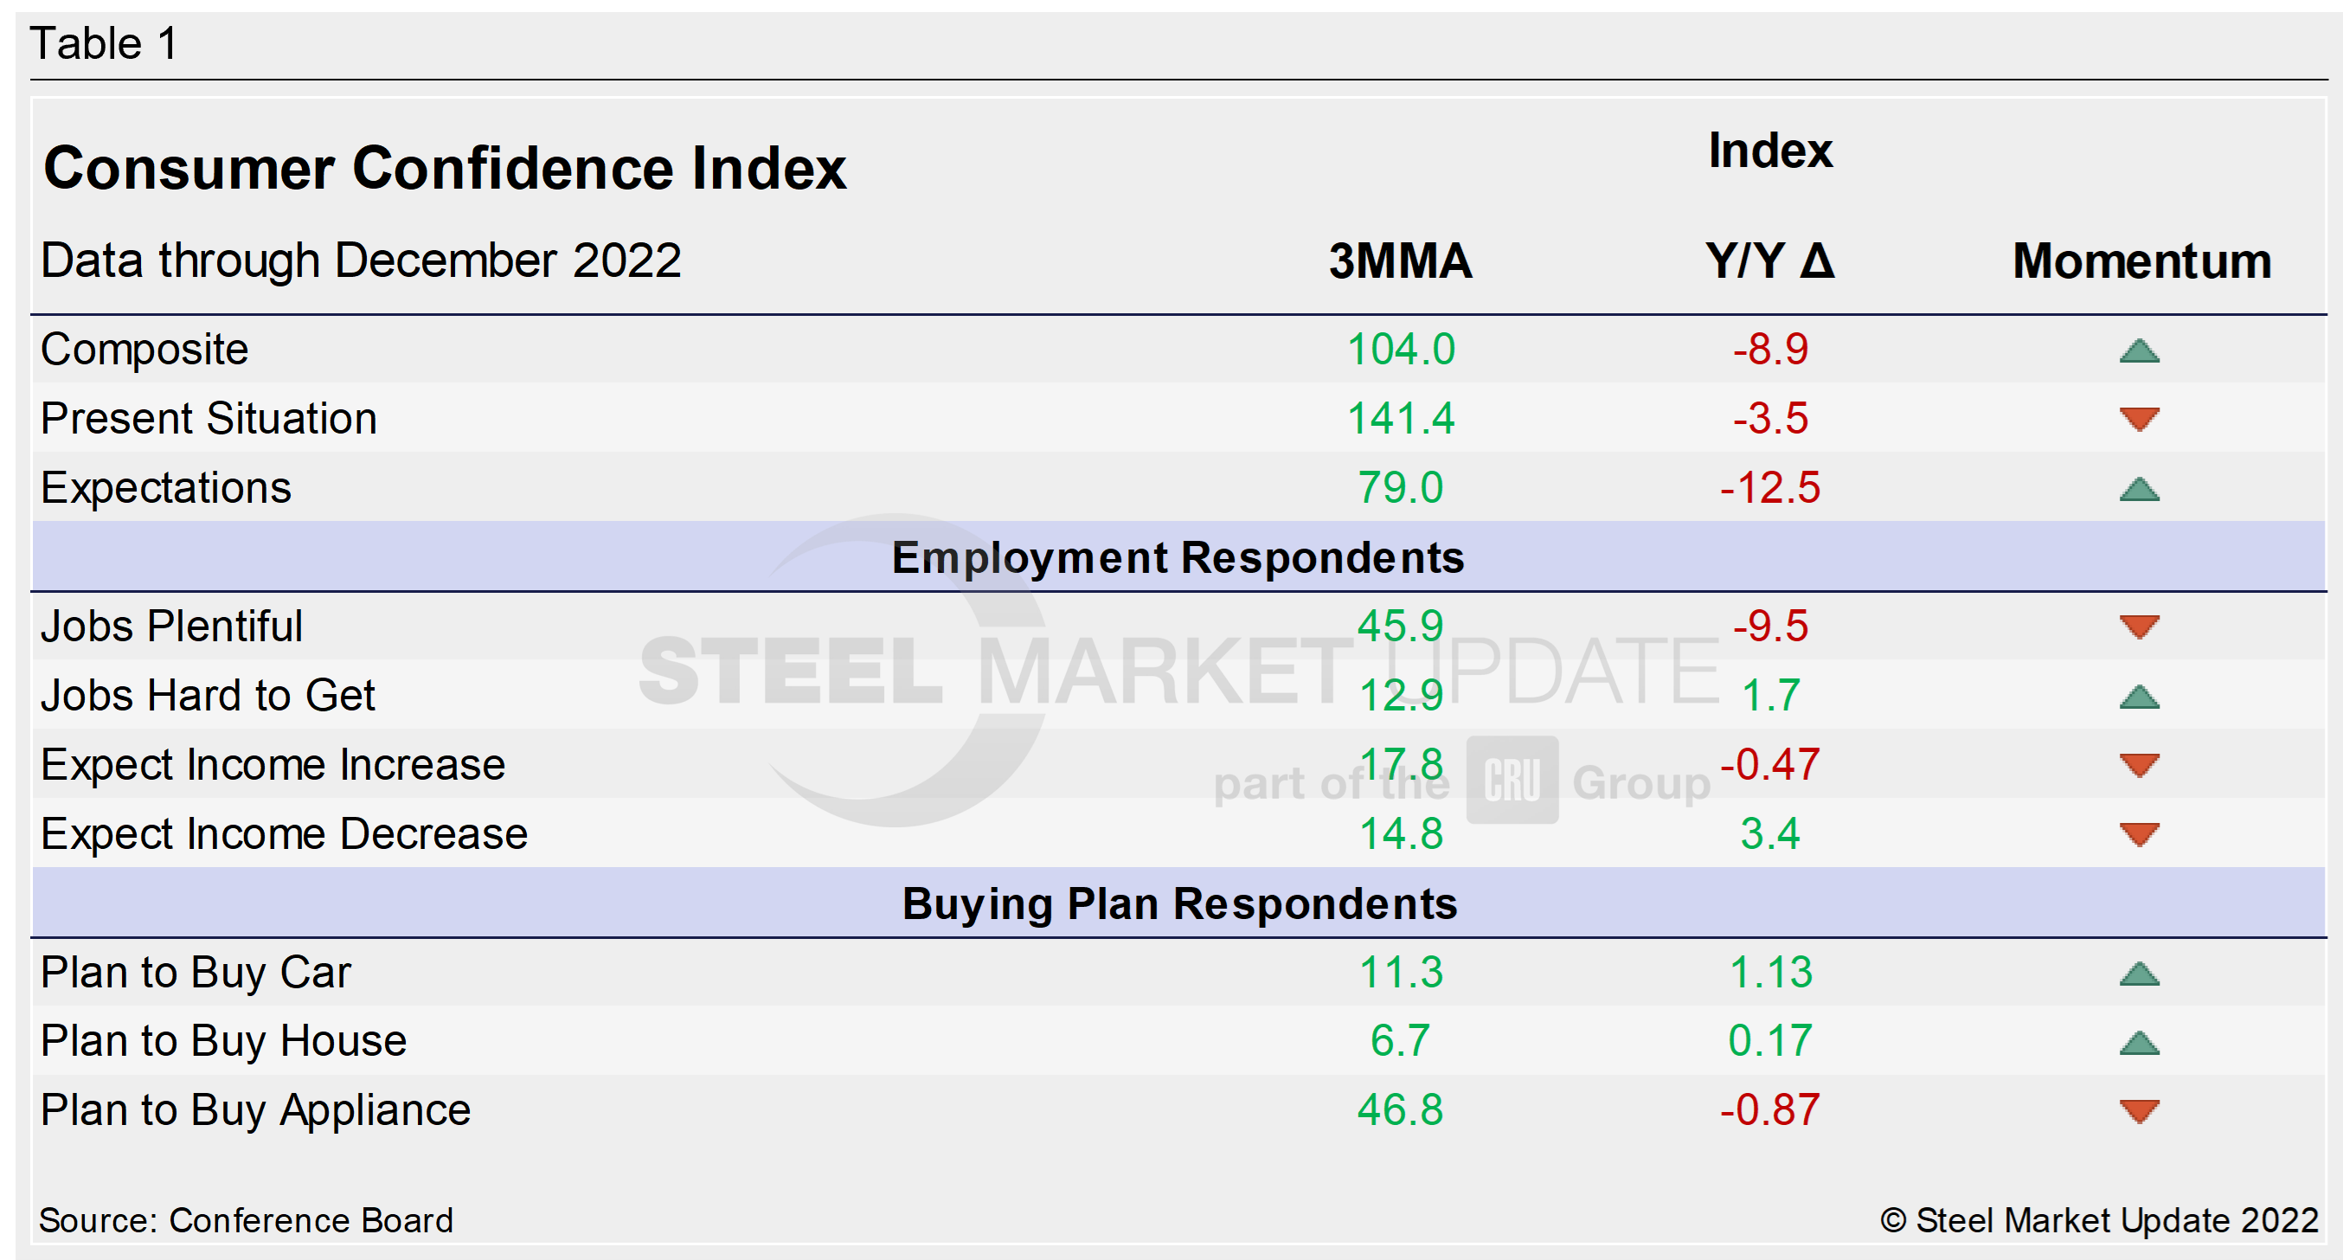Click the Present Situation red down arrow
Screen dimensions: 2343x1260
tap(2138, 419)
